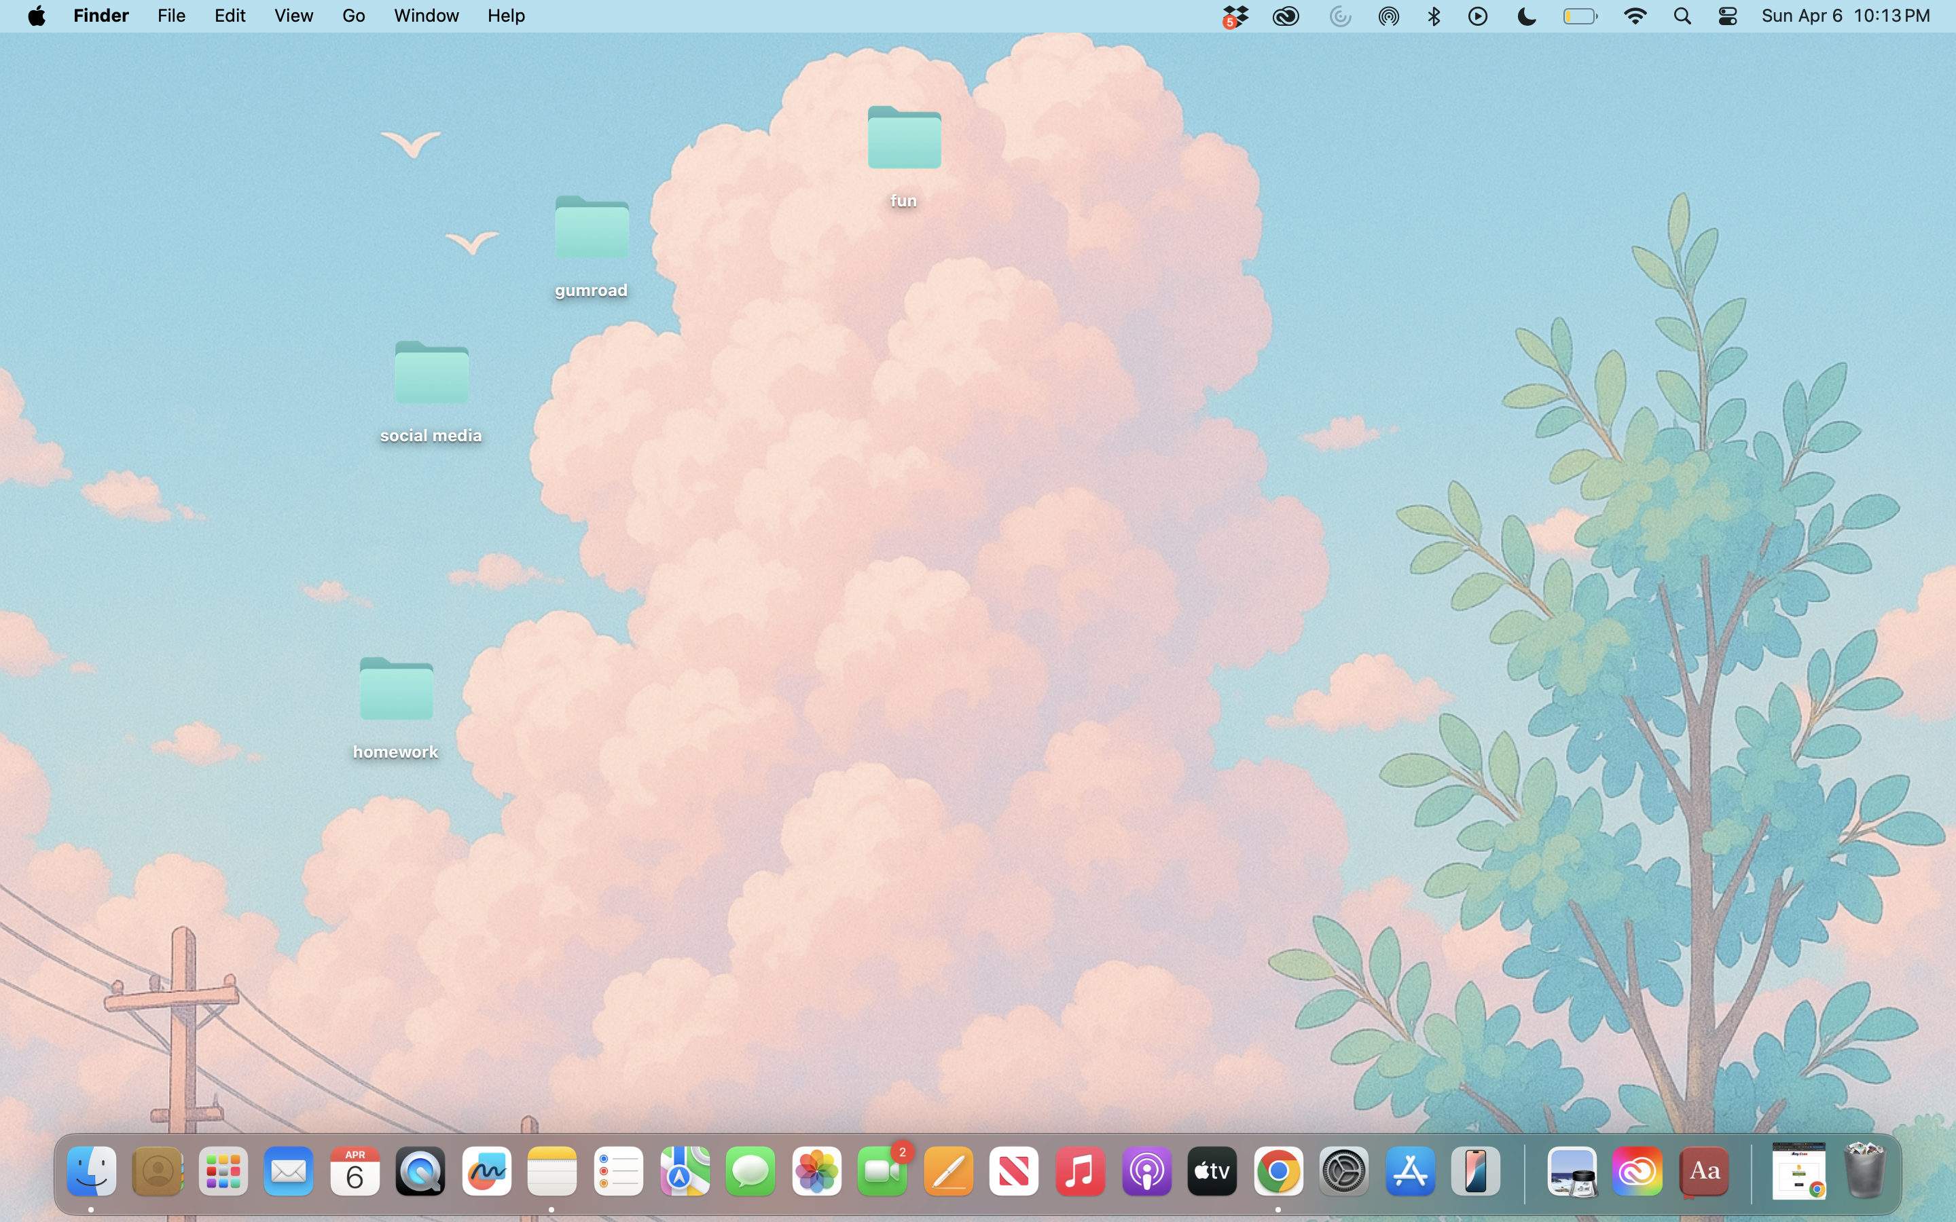Open the Edit menu
The width and height of the screenshot is (1956, 1222).
tap(230, 16)
